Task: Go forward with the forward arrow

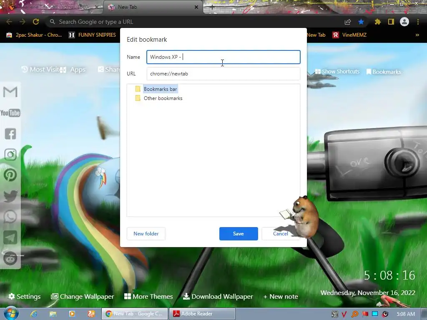Action: (23, 22)
